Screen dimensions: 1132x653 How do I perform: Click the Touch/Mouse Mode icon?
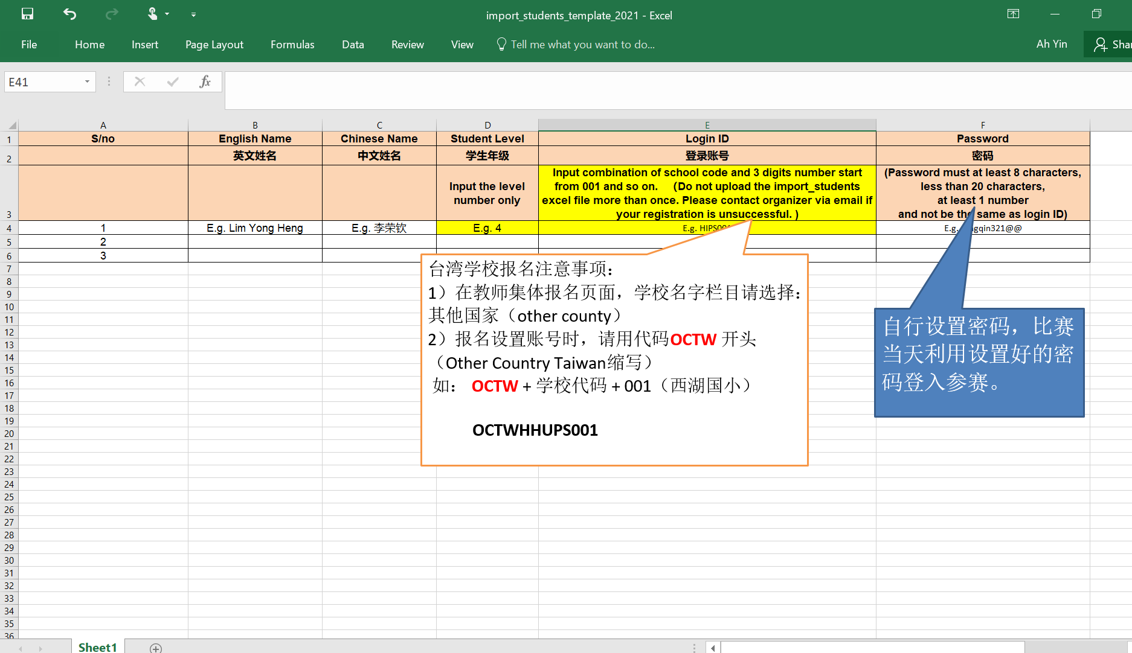click(x=152, y=14)
